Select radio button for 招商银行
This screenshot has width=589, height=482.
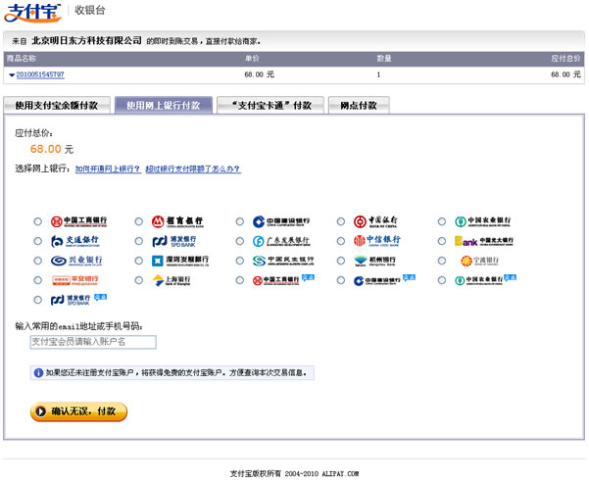(x=138, y=221)
